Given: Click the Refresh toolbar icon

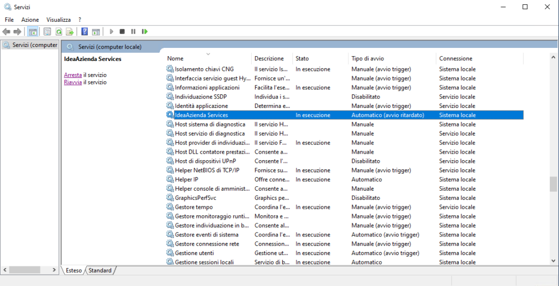Looking at the screenshot, I should [59, 32].
